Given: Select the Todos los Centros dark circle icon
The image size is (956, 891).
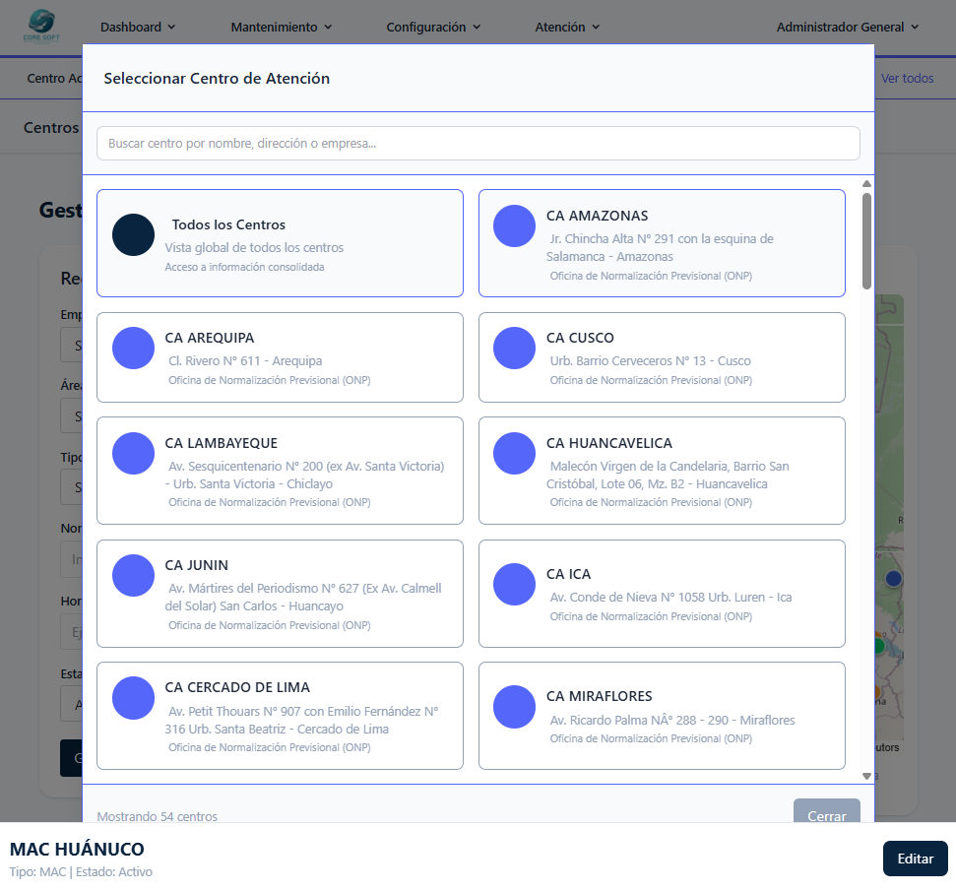Looking at the screenshot, I should coord(133,235).
